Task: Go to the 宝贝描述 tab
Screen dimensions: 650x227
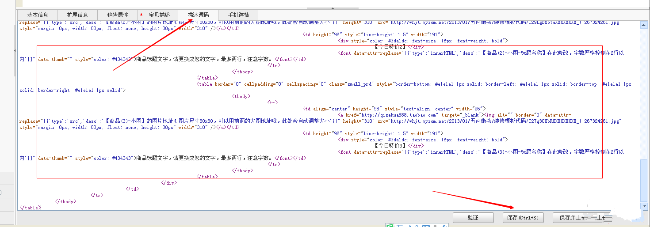Action: click(158, 15)
